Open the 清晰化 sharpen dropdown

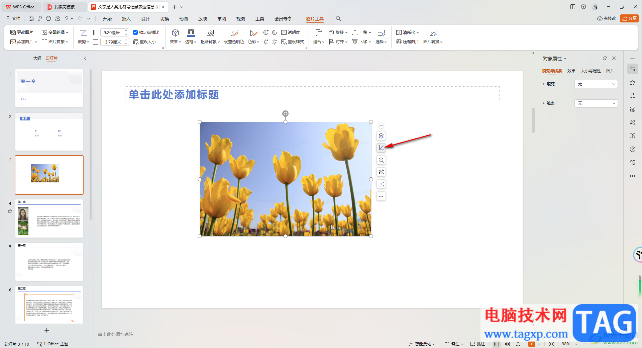407,32
